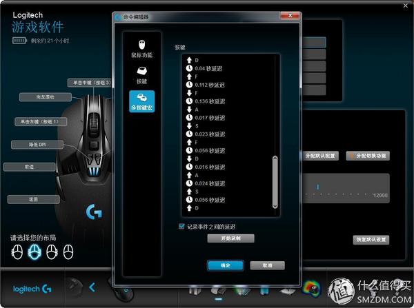Close the Logitech 游戏软件 main window
Screen dimensions: 414x308
click(406, 6)
